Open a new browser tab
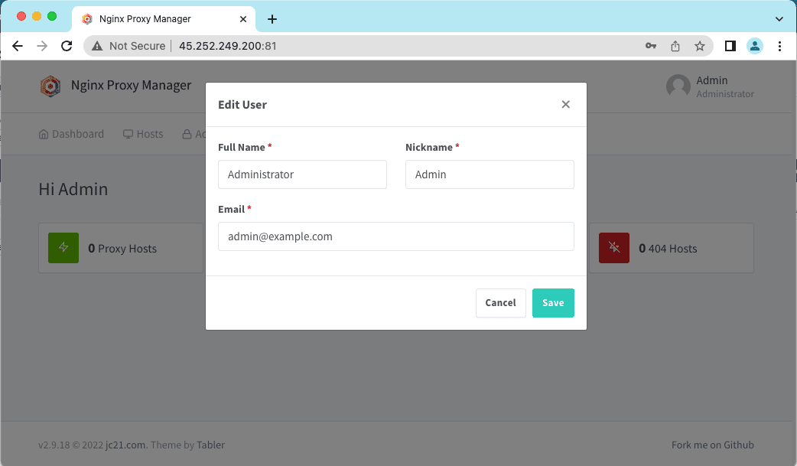The image size is (797, 466). (272, 18)
